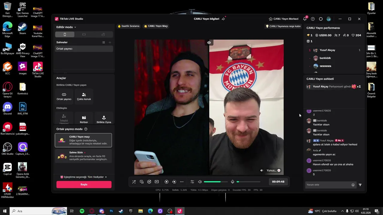383x215 pixels.
Task: Open the three-dots more options menu
Action: pyautogui.click(x=182, y=182)
